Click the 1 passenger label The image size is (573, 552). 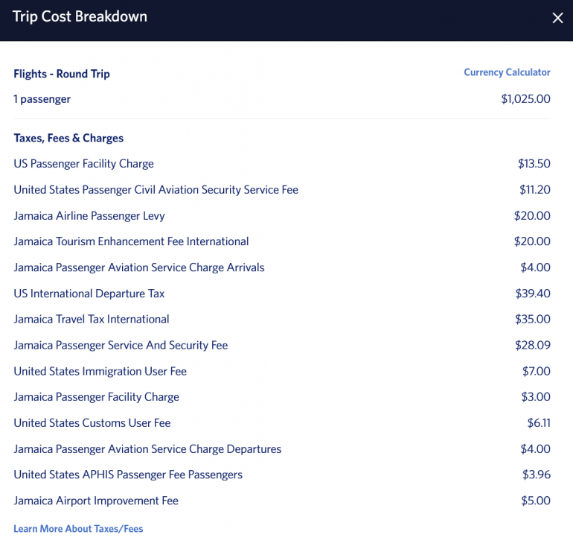tap(42, 99)
